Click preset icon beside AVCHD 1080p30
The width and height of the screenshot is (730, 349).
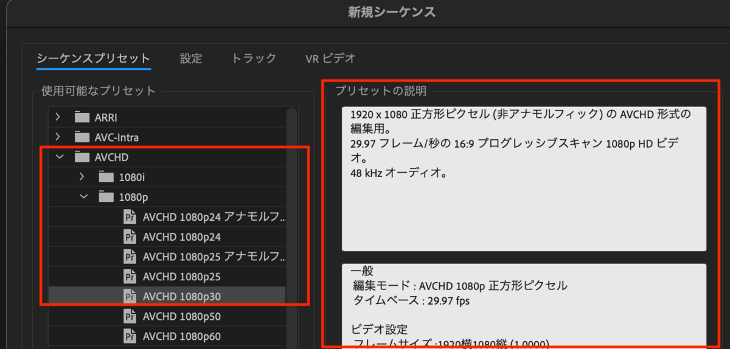point(130,296)
